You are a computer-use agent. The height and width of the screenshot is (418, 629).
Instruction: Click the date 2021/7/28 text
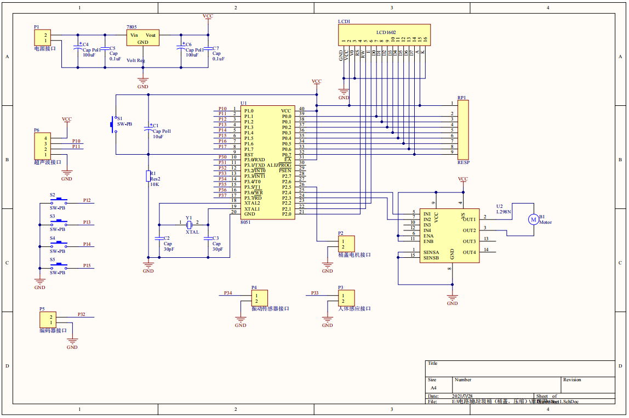(462, 396)
